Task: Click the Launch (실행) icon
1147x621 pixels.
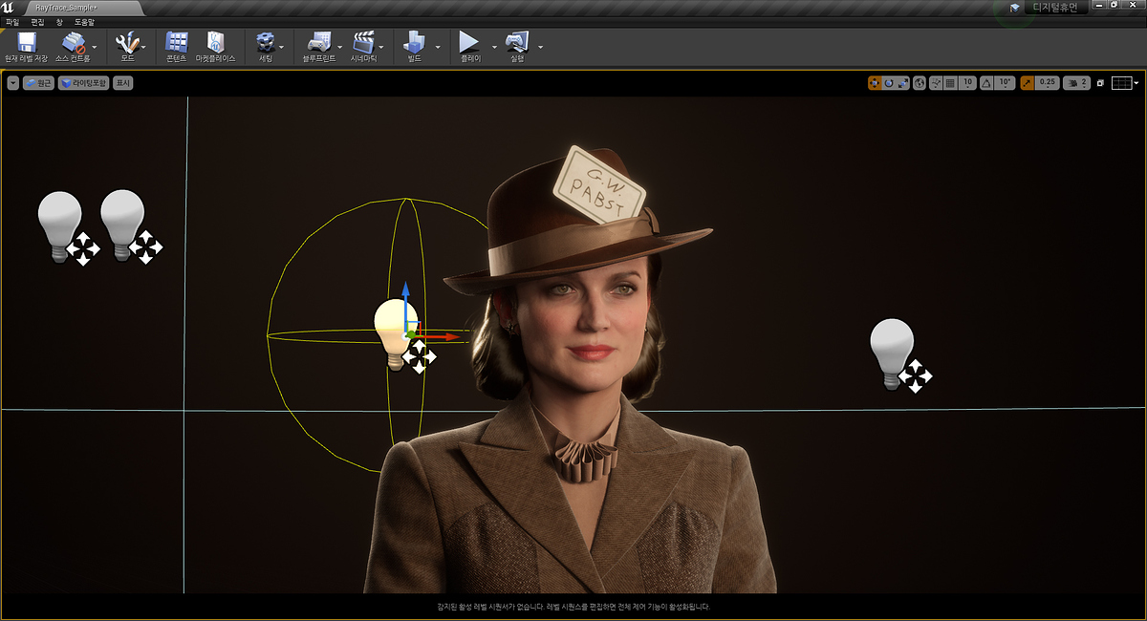Action: pyautogui.click(x=517, y=42)
